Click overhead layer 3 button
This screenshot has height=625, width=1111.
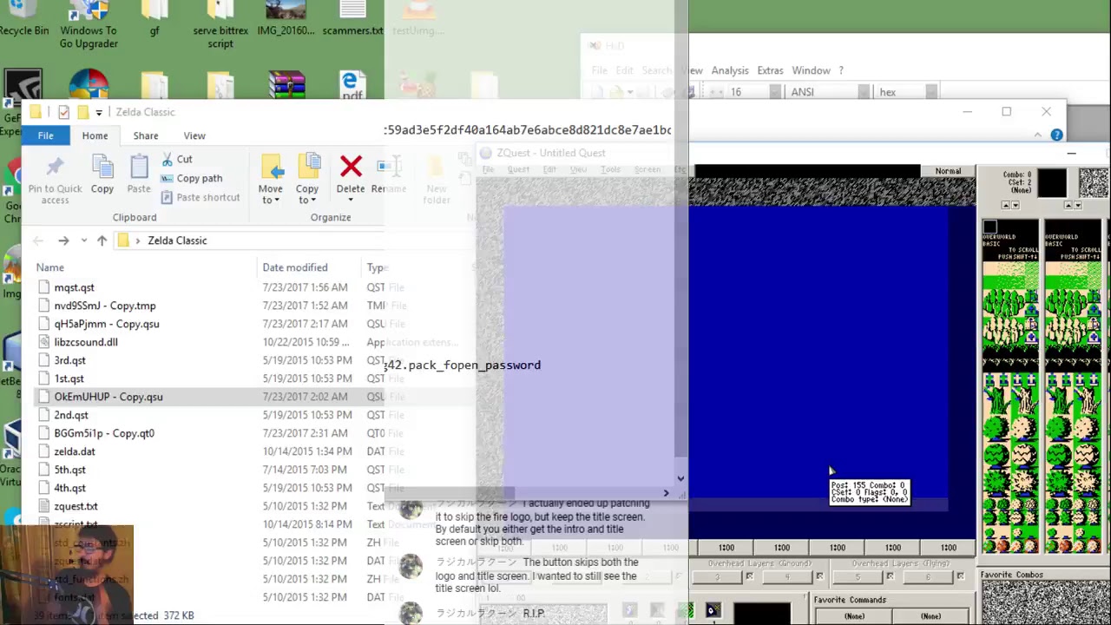pyautogui.click(x=718, y=577)
